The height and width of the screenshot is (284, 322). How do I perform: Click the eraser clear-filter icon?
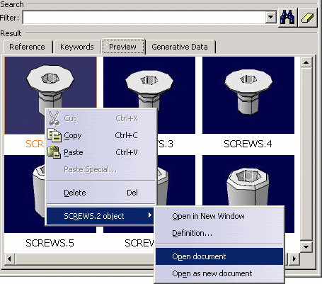click(x=307, y=17)
